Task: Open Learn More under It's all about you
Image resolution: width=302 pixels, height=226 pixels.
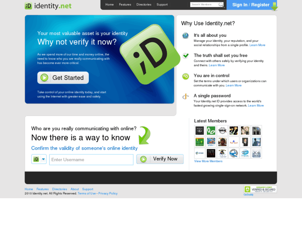Action: point(257,45)
